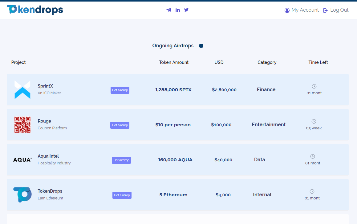Click the TokenDrops row logo
Screen dimensions: 357x224
[22, 195]
